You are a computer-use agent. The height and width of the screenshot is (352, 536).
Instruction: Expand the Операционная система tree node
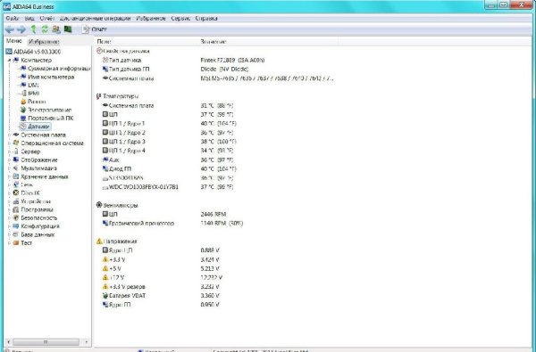click(9, 143)
